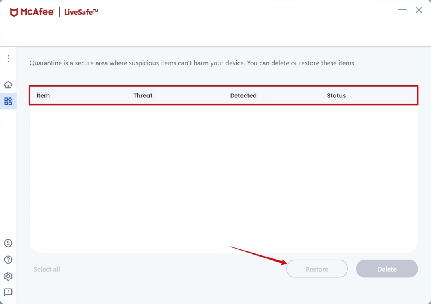431x304 pixels.
Task: Minimize the McAfee LiveSafe window
Action: pyautogui.click(x=403, y=10)
